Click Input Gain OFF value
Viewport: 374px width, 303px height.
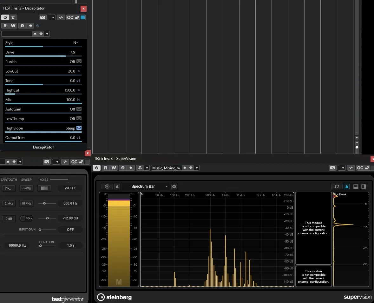(70, 230)
